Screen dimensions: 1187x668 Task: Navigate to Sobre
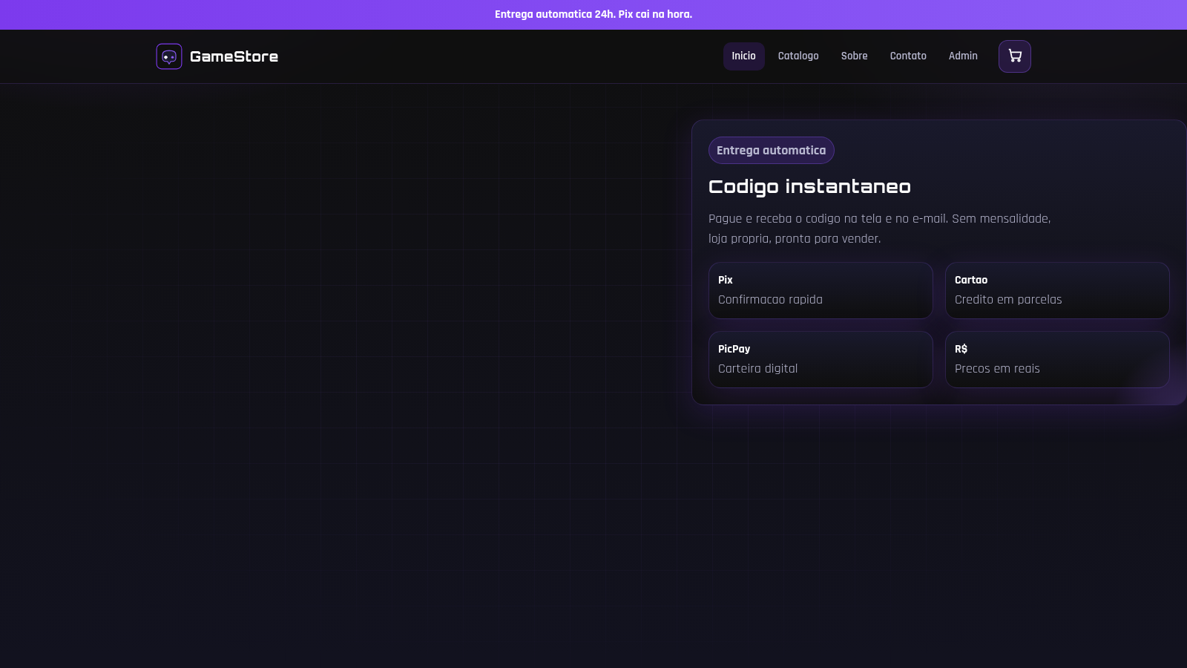click(x=854, y=56)
